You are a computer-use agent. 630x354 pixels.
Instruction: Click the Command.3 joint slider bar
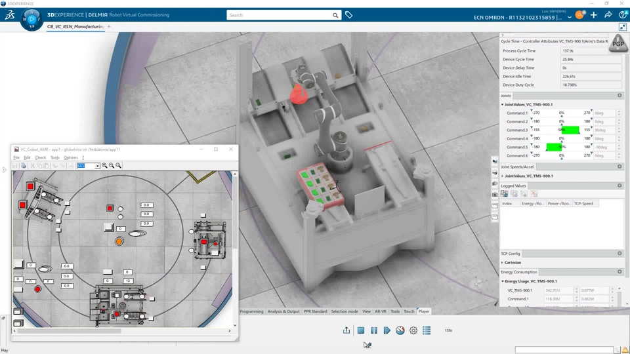point(561,130)
